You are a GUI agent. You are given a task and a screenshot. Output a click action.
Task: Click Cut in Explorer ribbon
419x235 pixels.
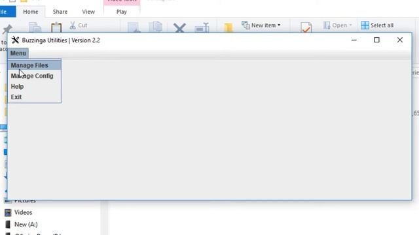[x=79, y=25]
